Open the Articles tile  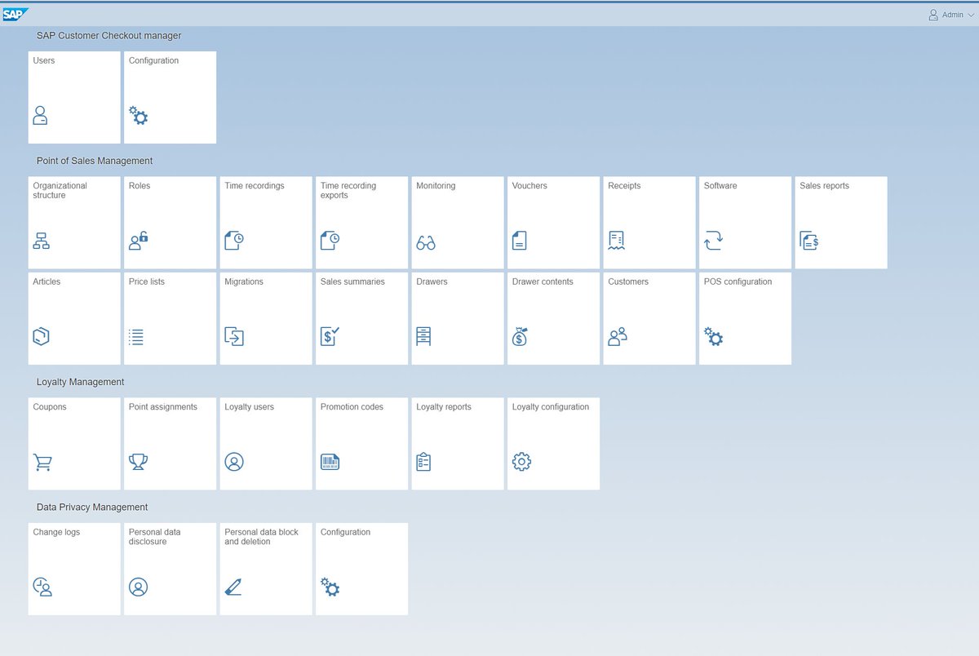coord(74,319)
